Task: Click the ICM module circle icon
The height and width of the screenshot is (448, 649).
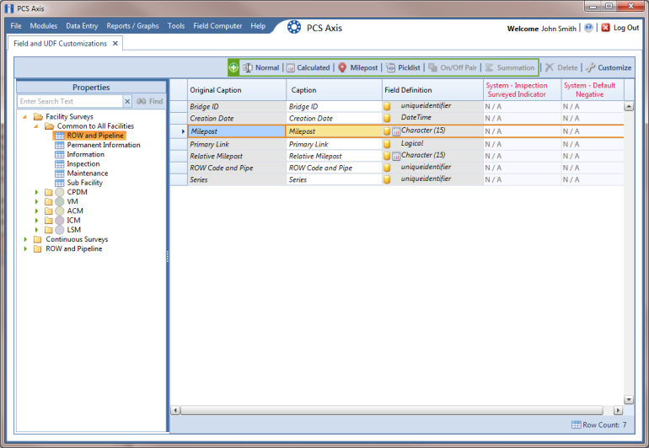Action: click(x=60, y=221)
